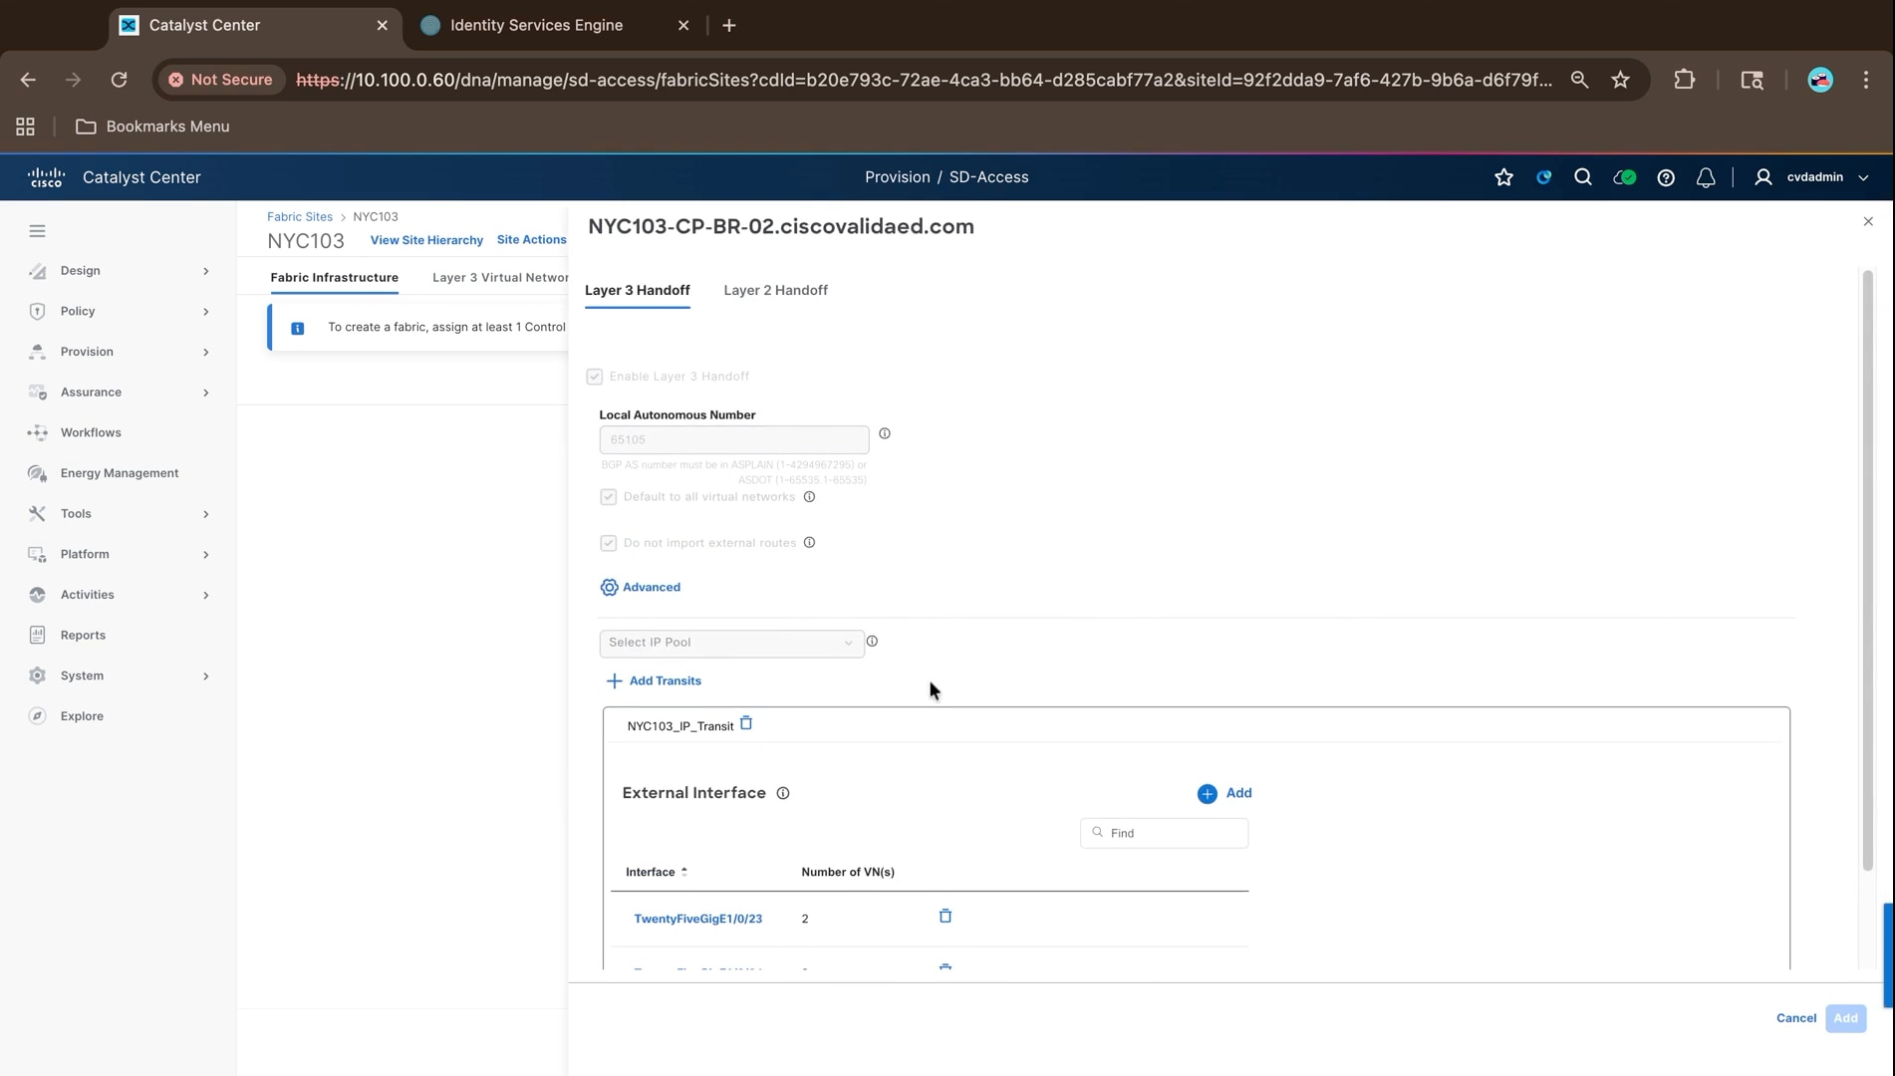Switch to Layer 2 Handoff tab

(x=775, y=290)
